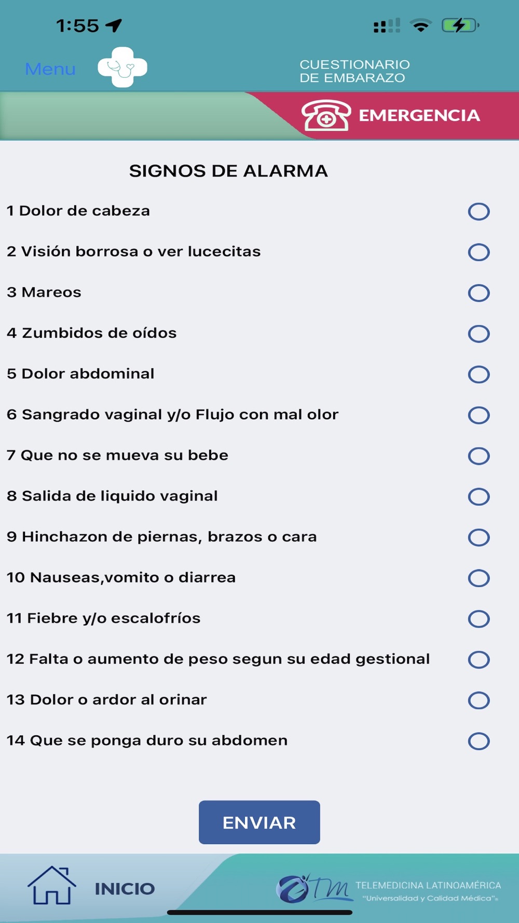This screenshot has width=519, height=923.
Task: Tap the Que se ponga duro su abdomen text
Action: click(x=147, y=741)
